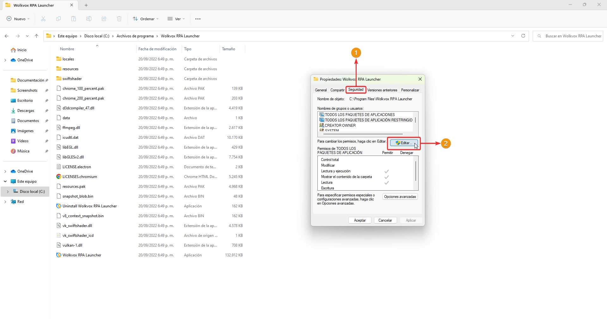Click the Copy icon in toolbar

tap(58, 19)
